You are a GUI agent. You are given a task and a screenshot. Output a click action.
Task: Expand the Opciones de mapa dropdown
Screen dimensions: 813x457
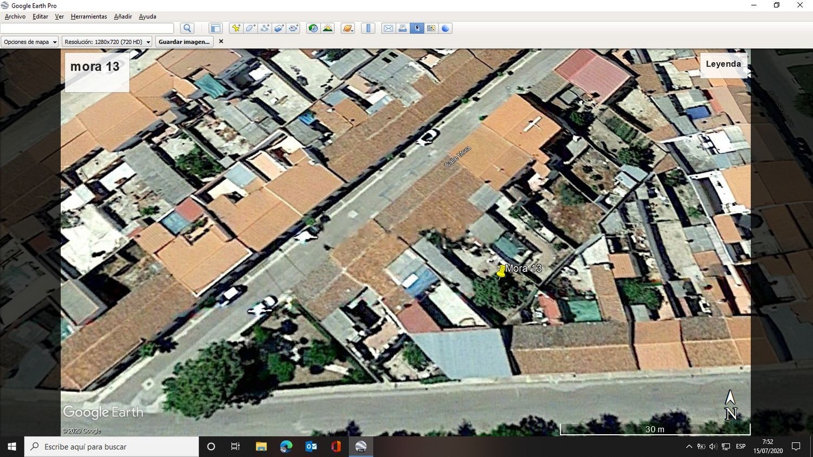coord(30,42)
